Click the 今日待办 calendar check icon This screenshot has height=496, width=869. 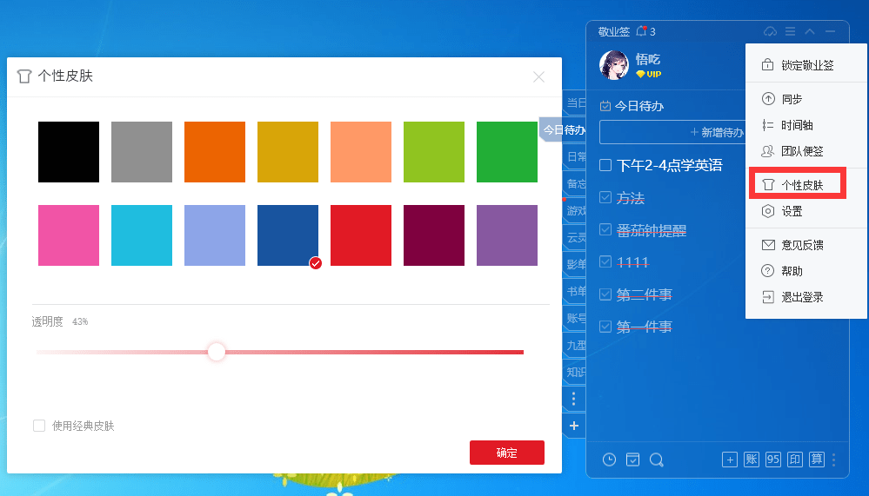pos(605,106)
